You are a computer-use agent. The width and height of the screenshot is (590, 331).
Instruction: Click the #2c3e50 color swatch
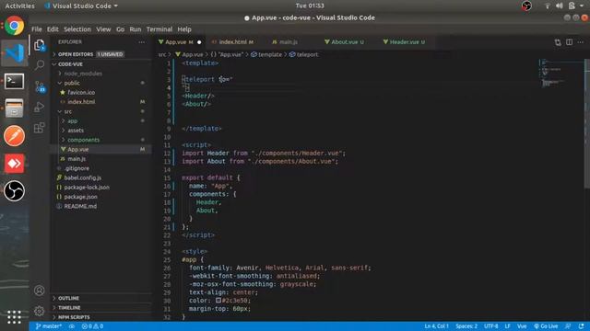point(218,301)
